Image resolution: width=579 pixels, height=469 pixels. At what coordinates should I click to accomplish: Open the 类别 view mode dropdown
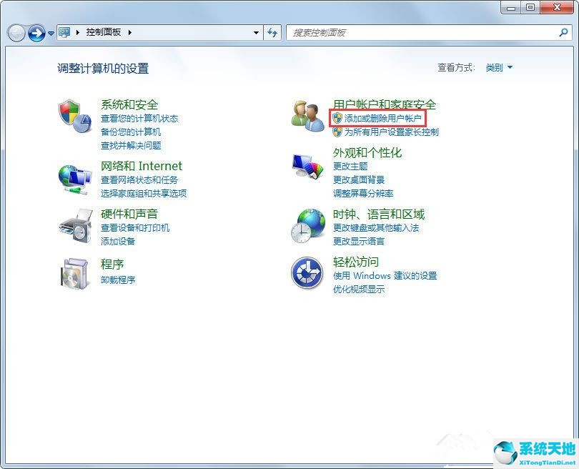(x=498, y=67)
